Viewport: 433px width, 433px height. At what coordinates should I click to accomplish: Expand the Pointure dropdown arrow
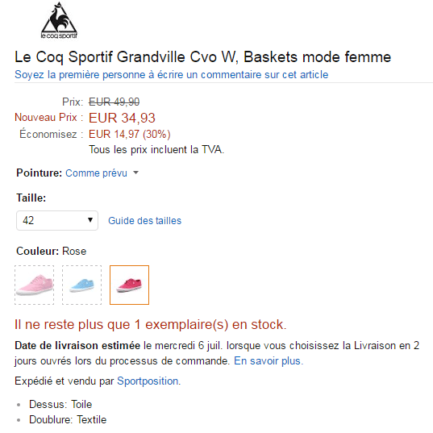135,173
